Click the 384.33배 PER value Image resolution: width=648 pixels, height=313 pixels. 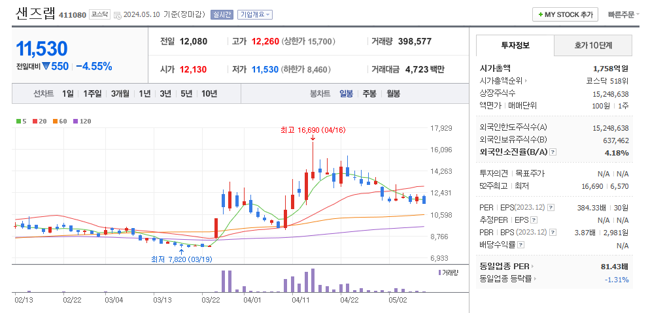(x=590, y=208)
